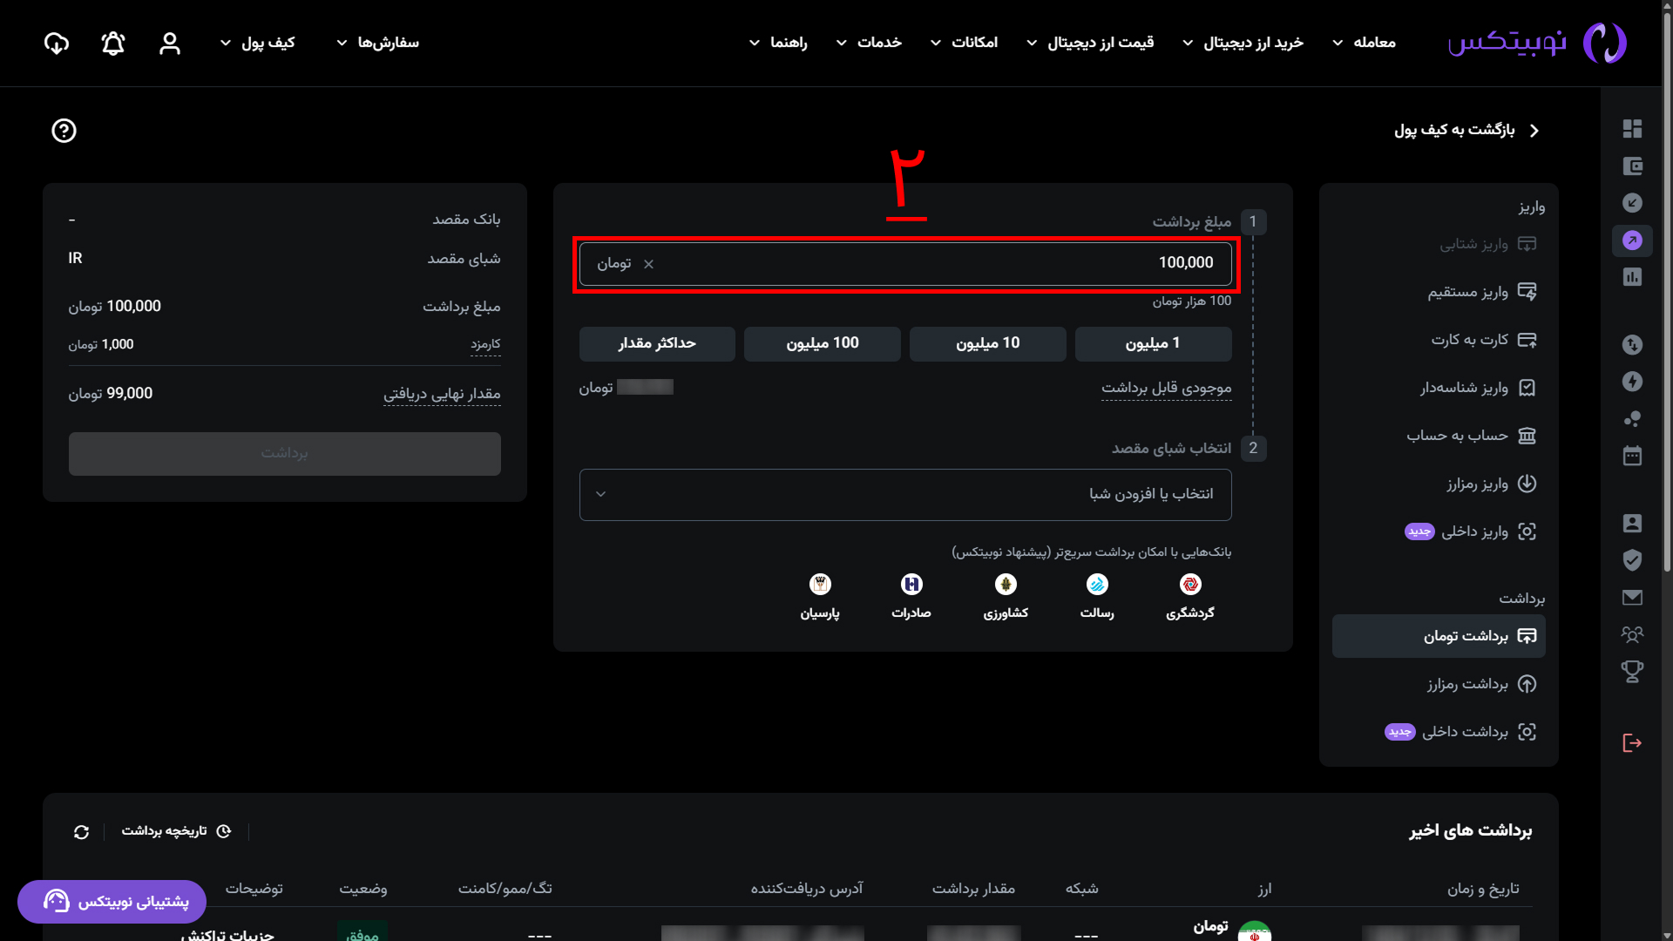Select برداشت رمزارز in side panel

coord(1466,684)
